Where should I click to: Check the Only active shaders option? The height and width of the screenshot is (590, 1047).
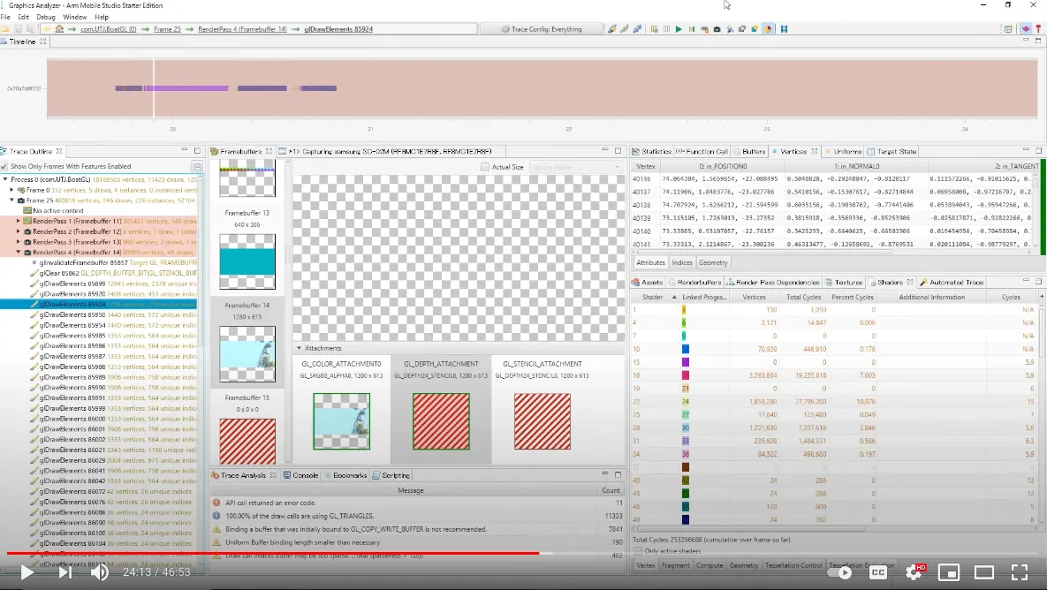[638, 551]
